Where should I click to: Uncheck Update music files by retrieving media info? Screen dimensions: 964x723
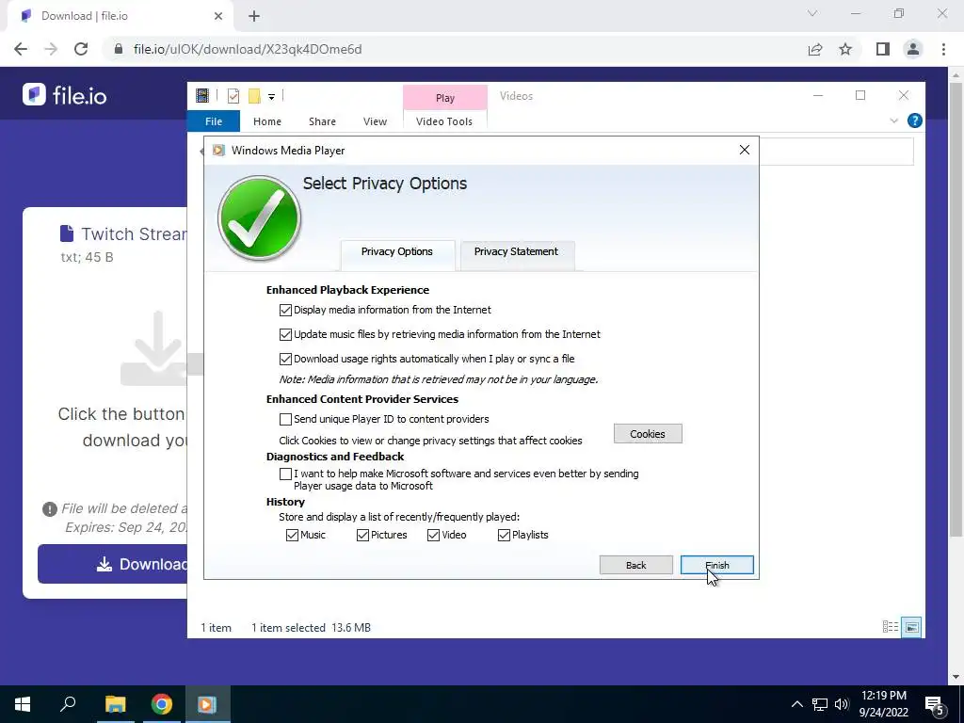pos(285,334)
